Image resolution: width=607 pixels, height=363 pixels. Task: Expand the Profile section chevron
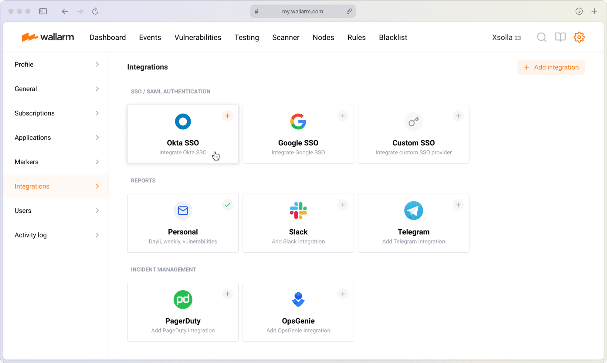pos(97,64)
